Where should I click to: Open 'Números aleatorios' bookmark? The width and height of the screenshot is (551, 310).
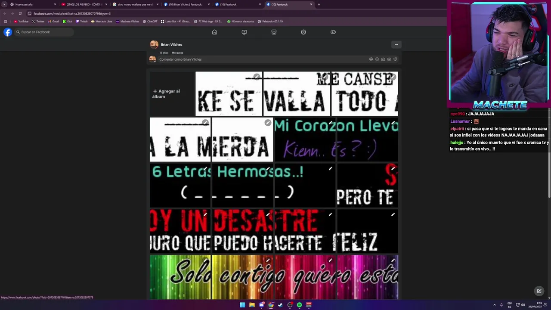pyautogui.click(x=241, y=21)
